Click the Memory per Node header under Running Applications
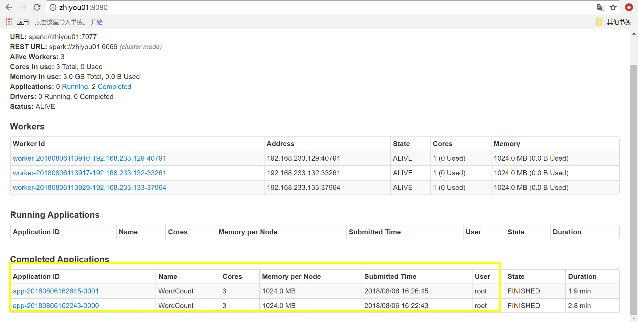The width and height of the screenshot is (638, 322). [281, 232]
